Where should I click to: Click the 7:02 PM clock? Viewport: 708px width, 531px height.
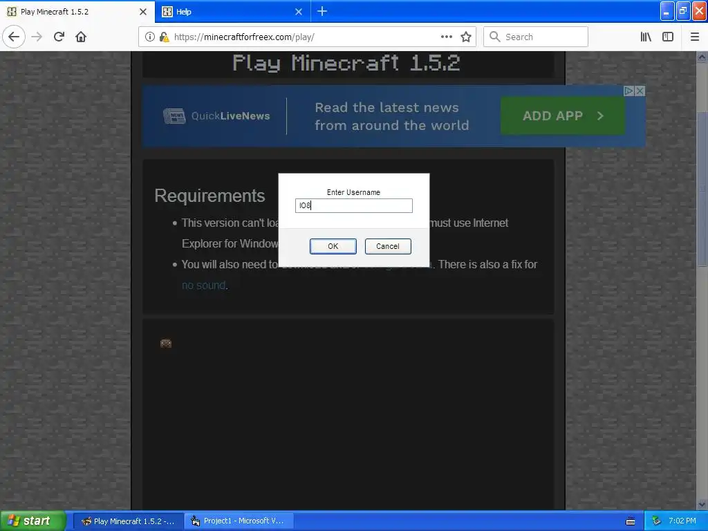[682, 521]
